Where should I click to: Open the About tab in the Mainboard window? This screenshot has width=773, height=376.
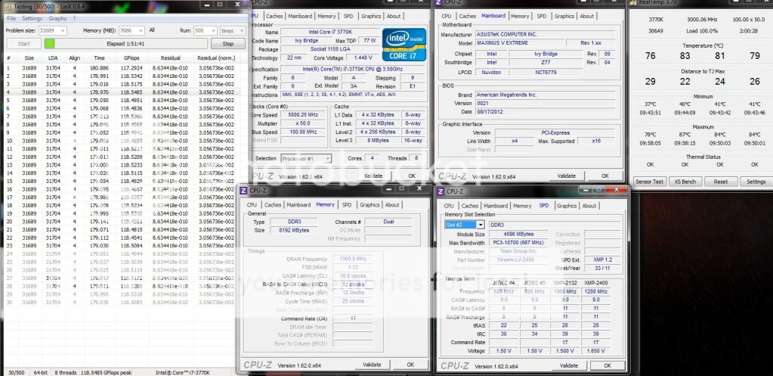[x=586, y=16]
